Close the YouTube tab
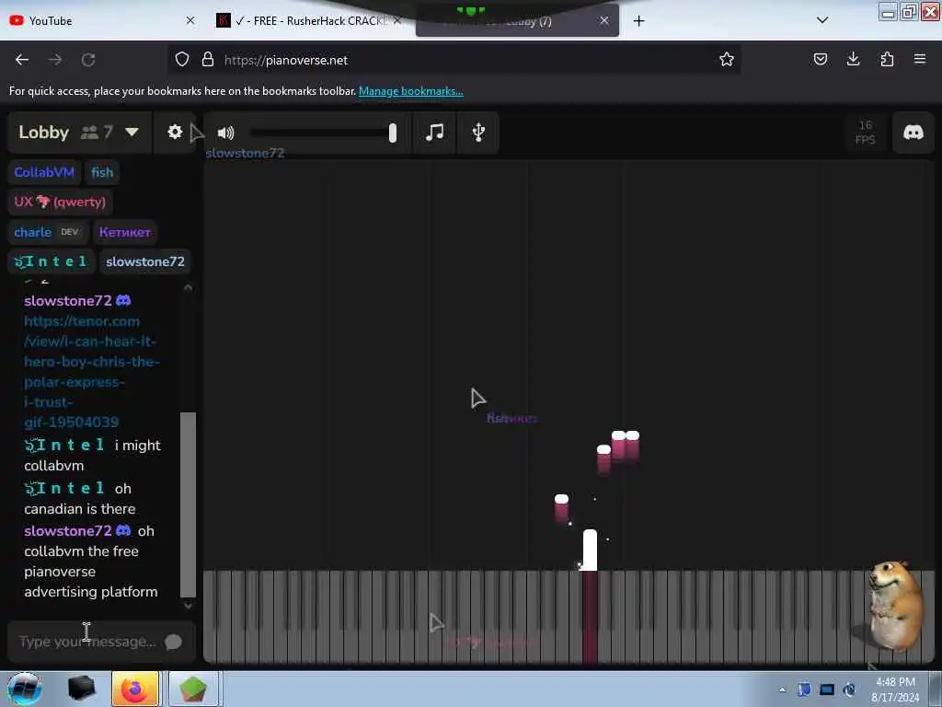942x707 pixels. point(190,20)
